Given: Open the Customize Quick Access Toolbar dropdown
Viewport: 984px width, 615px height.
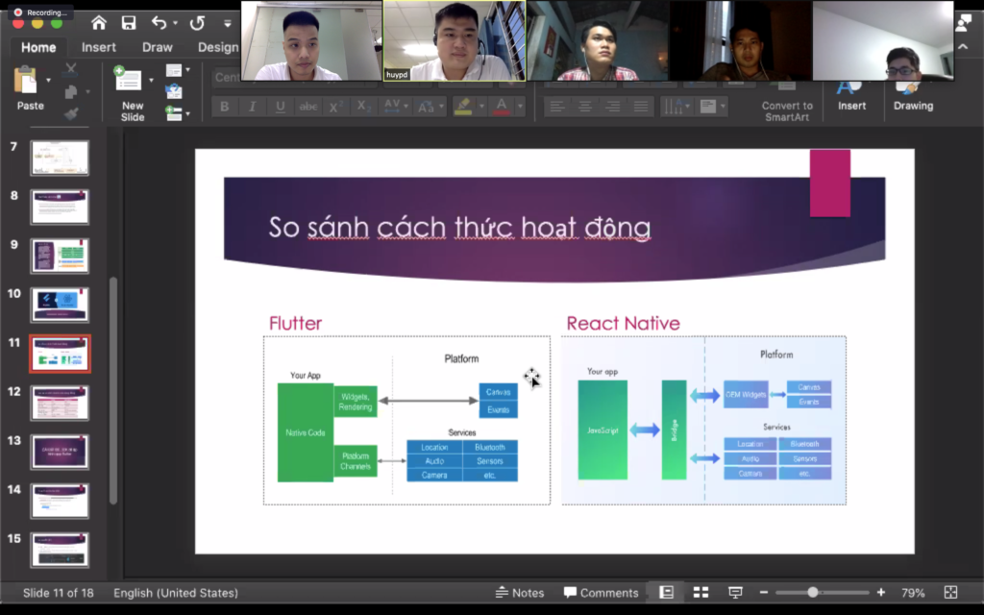Looking at the screenshot, I should (x=227, y=23).
